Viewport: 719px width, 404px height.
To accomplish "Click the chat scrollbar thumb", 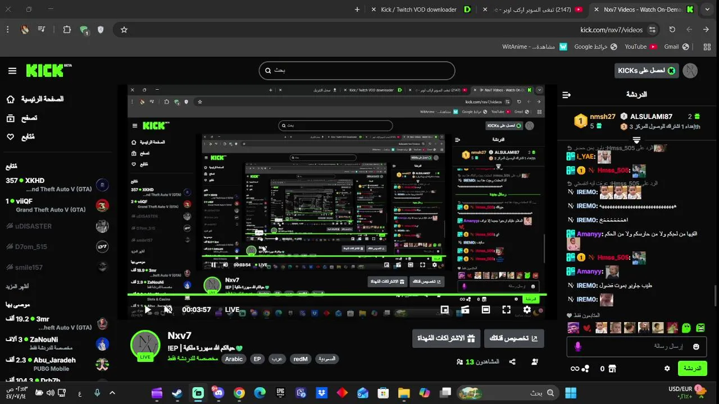I will (716, 296).
